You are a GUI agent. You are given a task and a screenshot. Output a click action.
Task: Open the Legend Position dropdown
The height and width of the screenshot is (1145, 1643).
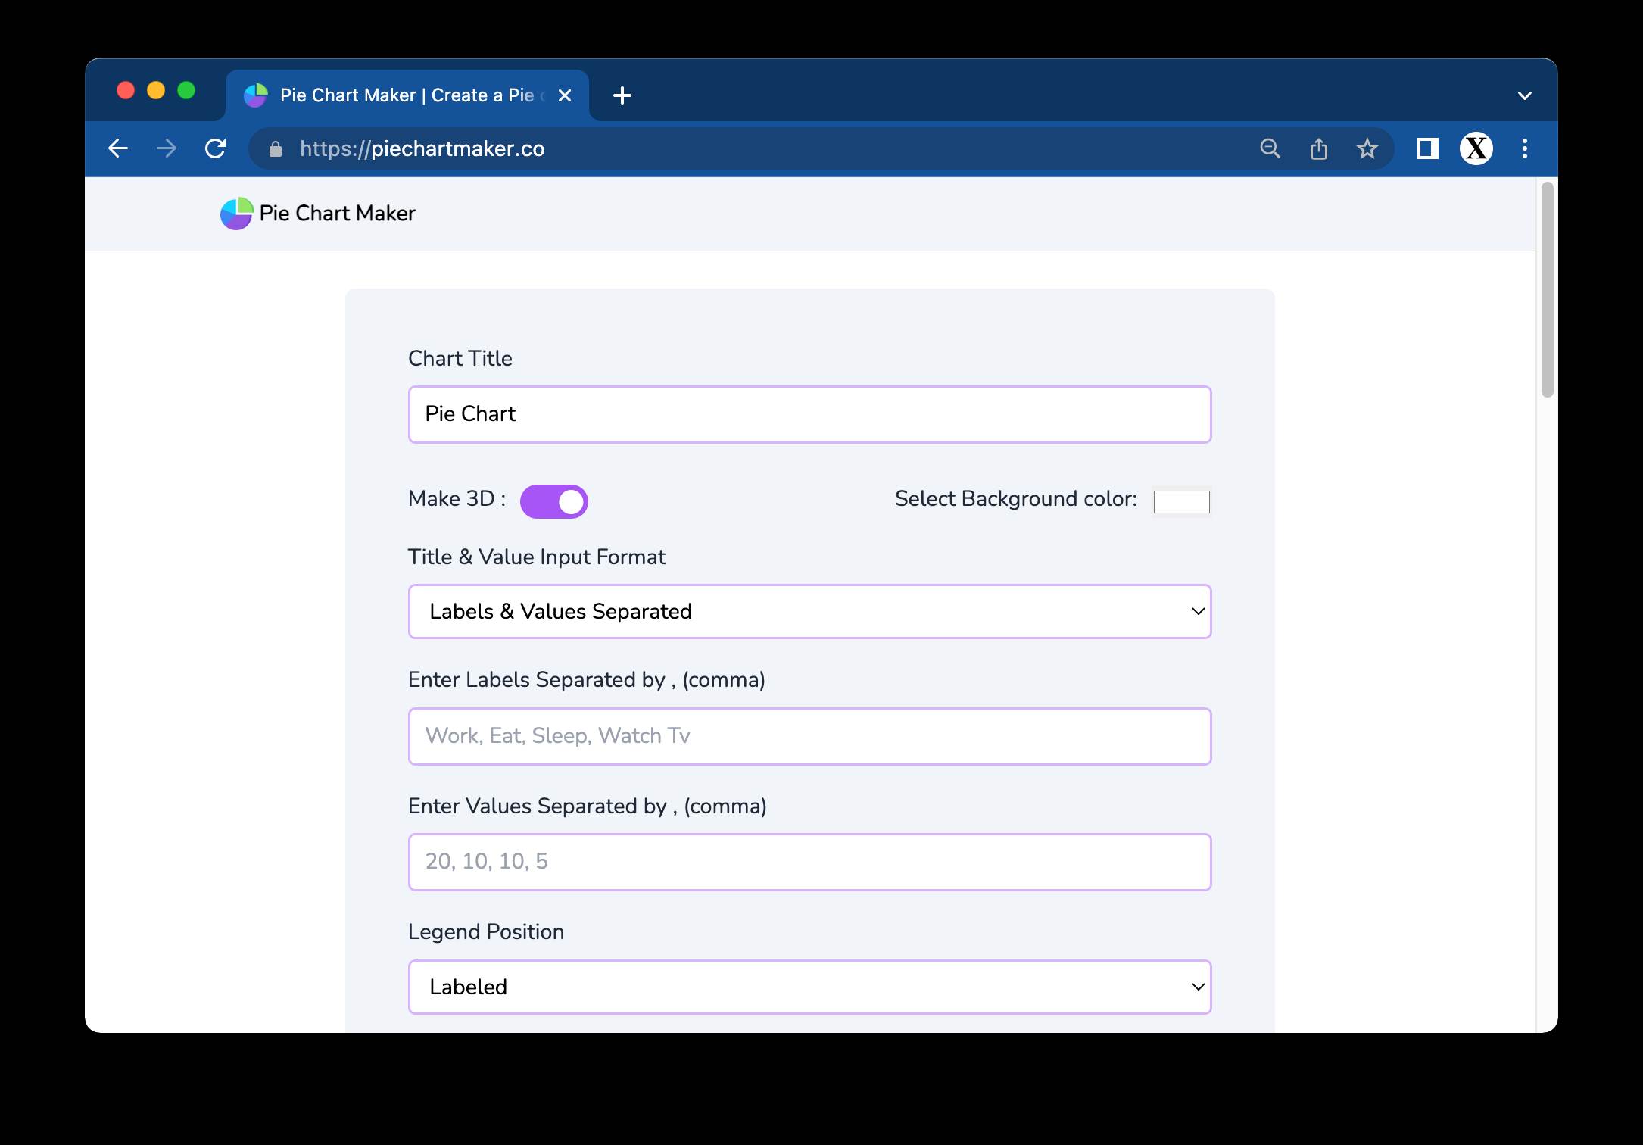[809, 987]
